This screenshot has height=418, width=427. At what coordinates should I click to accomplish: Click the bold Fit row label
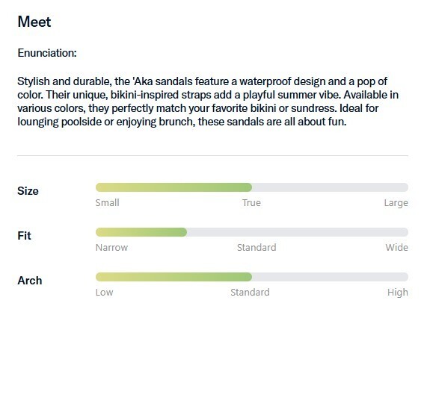coord(24,236)
